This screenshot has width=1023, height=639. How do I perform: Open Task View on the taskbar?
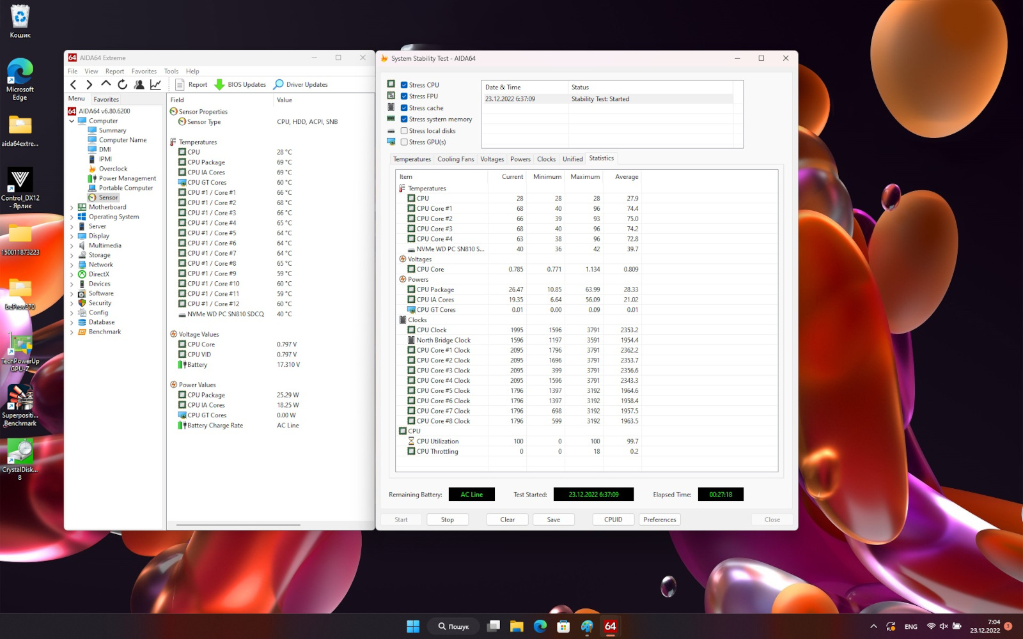493,626
